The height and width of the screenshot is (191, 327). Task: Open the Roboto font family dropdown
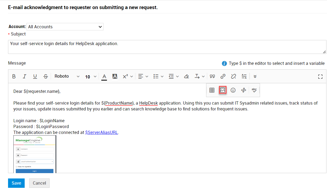coord(67,77)
